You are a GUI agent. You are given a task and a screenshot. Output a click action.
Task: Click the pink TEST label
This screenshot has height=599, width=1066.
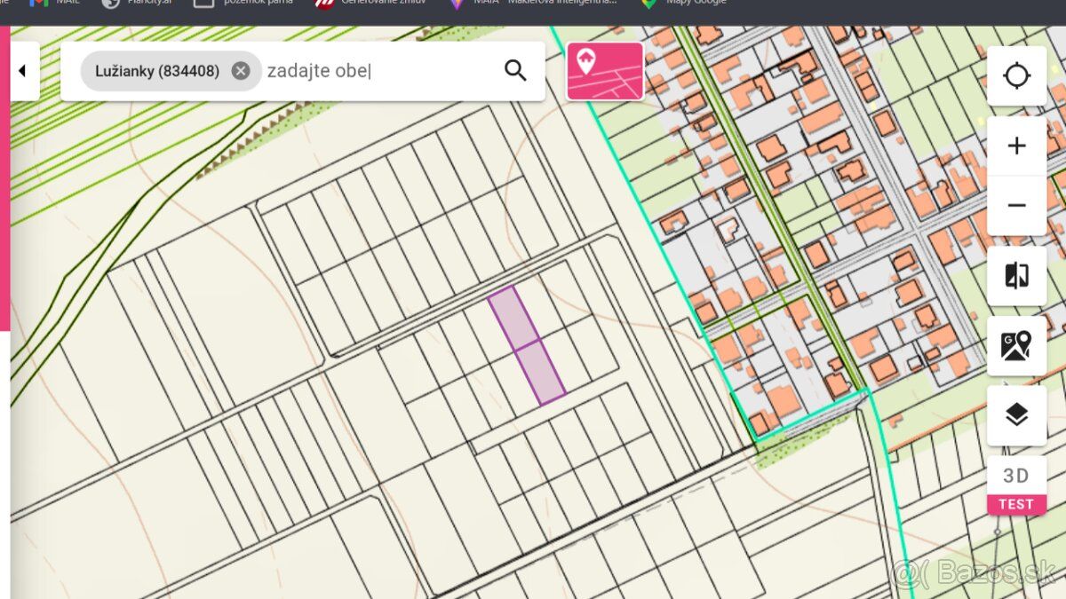(x=1016, y=504)
